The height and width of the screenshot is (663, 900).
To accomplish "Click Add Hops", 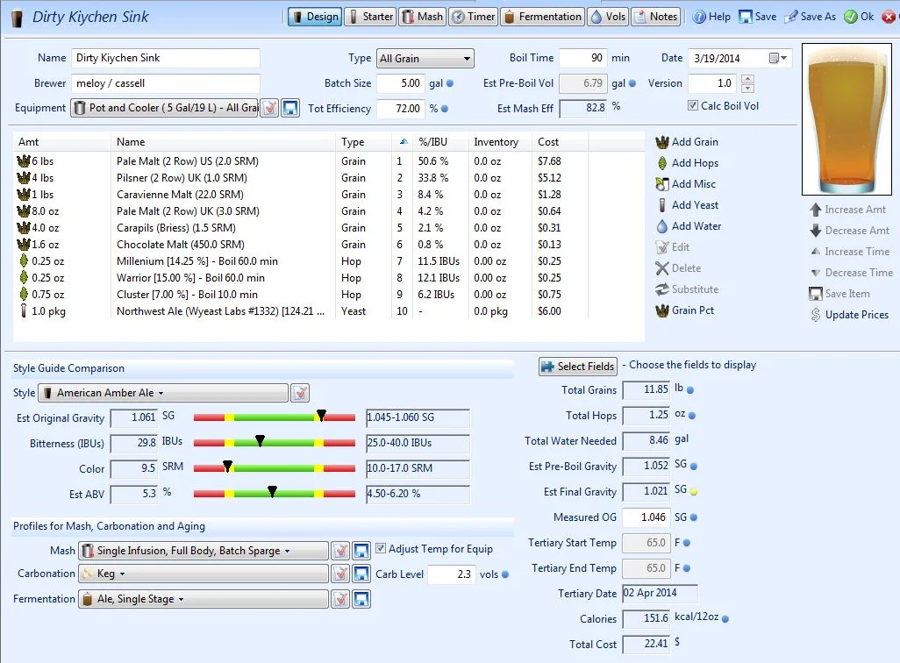I will [x=687, y=163].
